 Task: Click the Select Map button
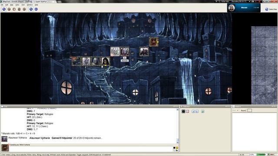coord(271,9)
